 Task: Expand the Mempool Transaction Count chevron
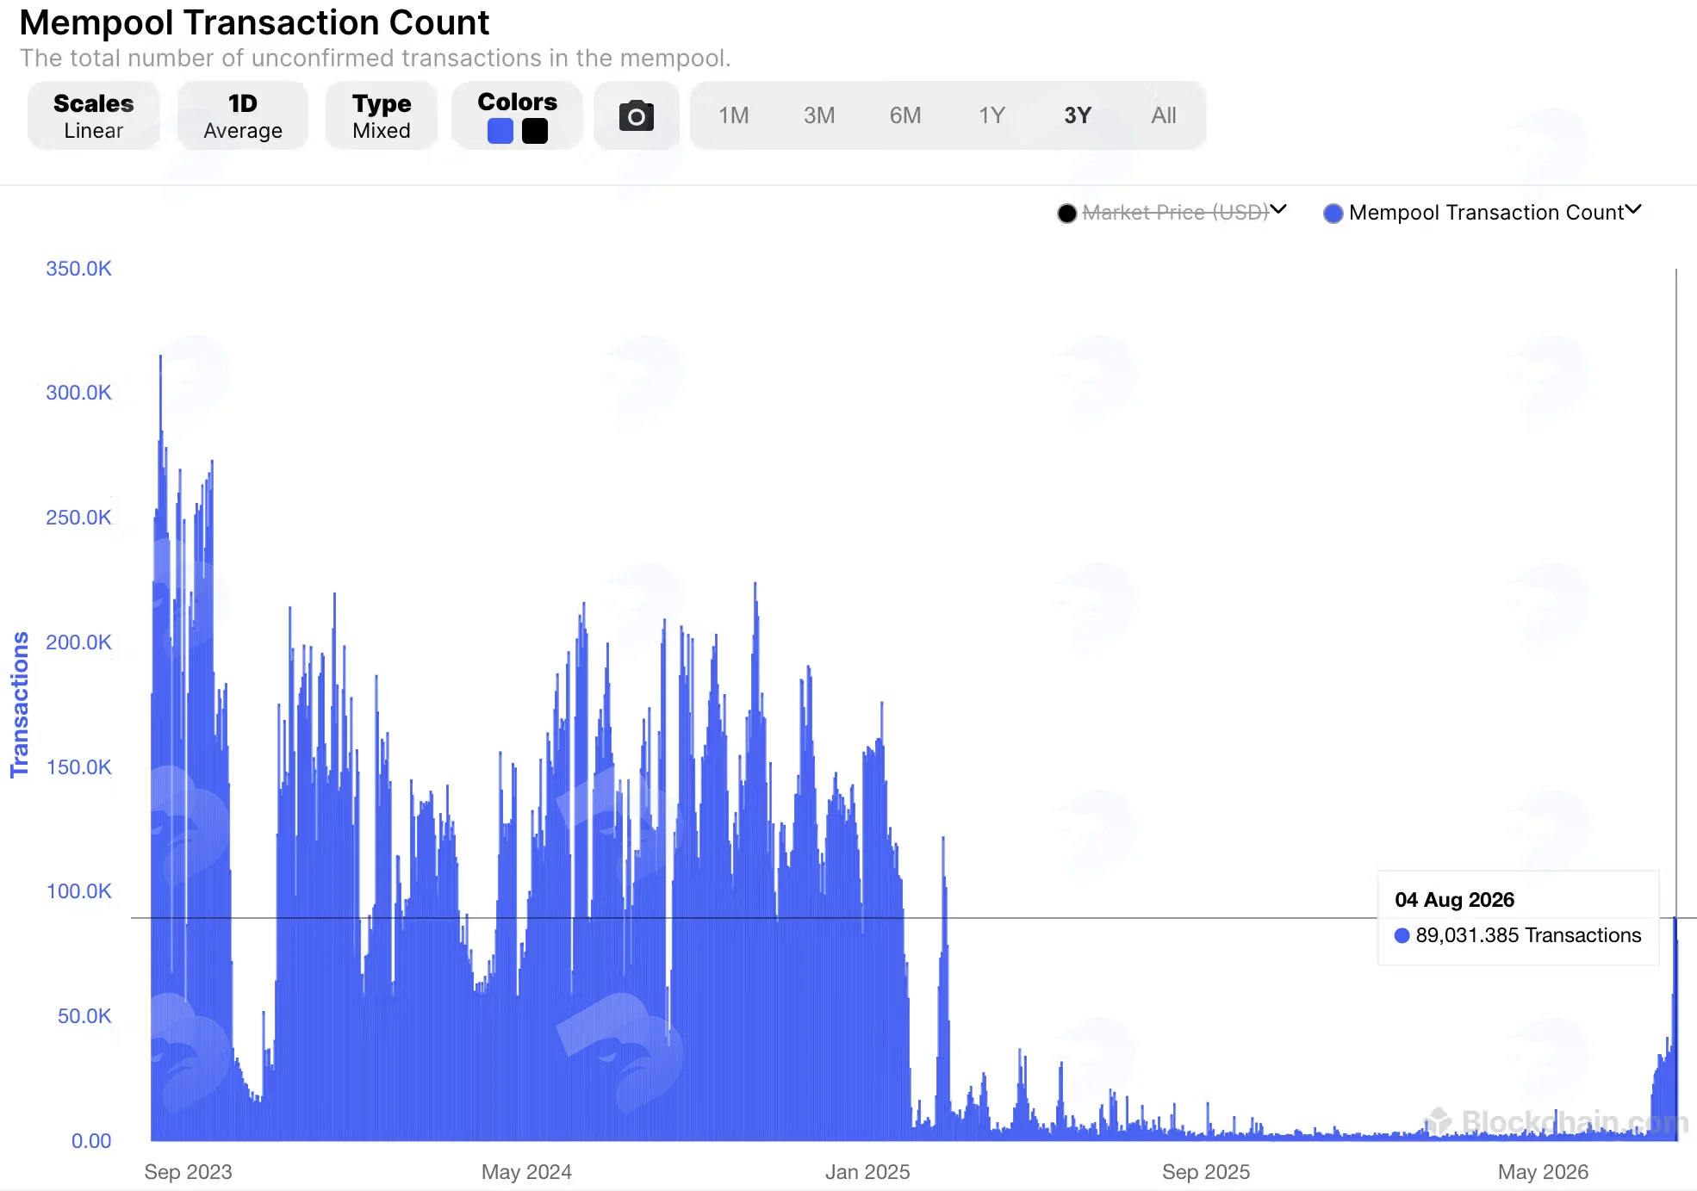[x=1633, y=209]
